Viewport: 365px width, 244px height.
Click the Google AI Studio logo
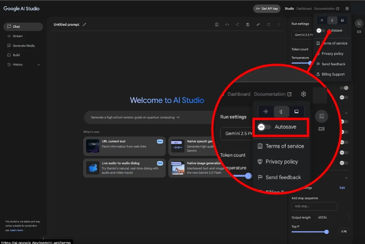click(21, 9)
